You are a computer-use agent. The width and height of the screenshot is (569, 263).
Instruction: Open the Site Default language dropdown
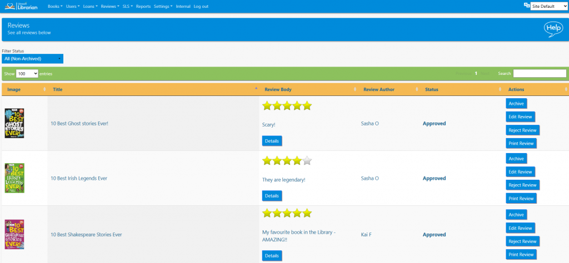click(x=548, y=7)
